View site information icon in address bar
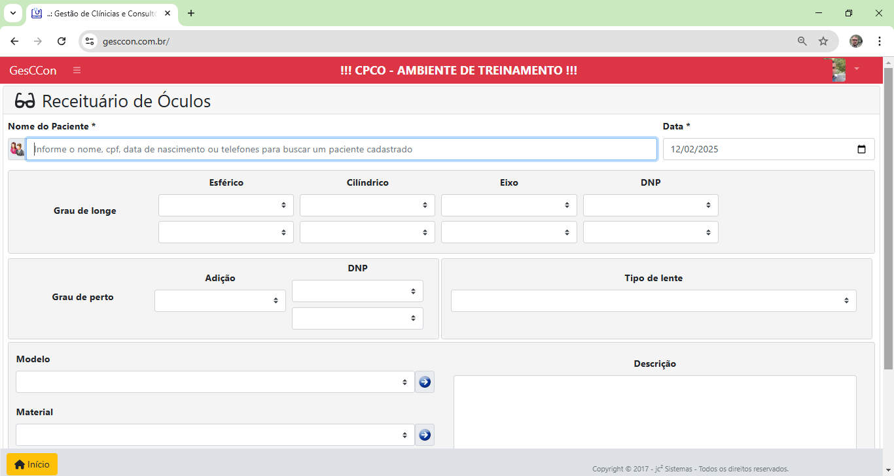 (90, 41)
